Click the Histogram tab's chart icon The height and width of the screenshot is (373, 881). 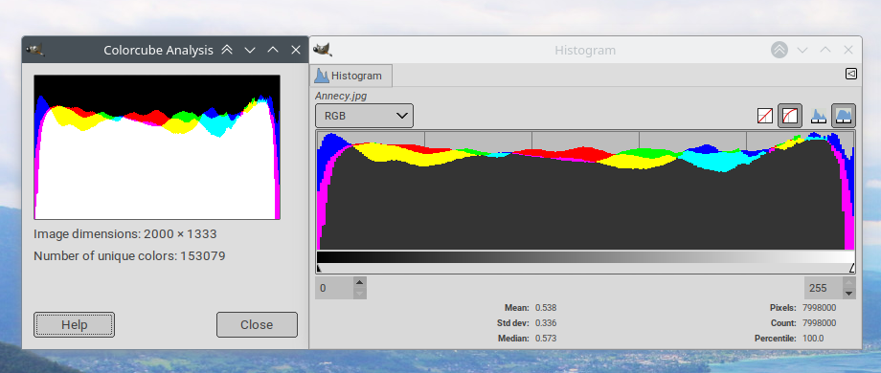click(322, 76)
